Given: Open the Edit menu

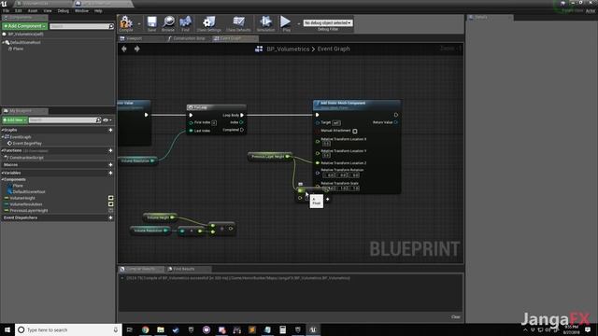Looking at the screenshot, I should tap(19, 10).
